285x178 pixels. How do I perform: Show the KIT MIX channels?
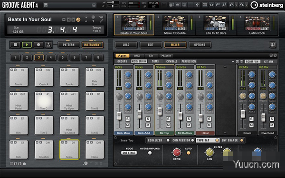click(x=269, y=62)
